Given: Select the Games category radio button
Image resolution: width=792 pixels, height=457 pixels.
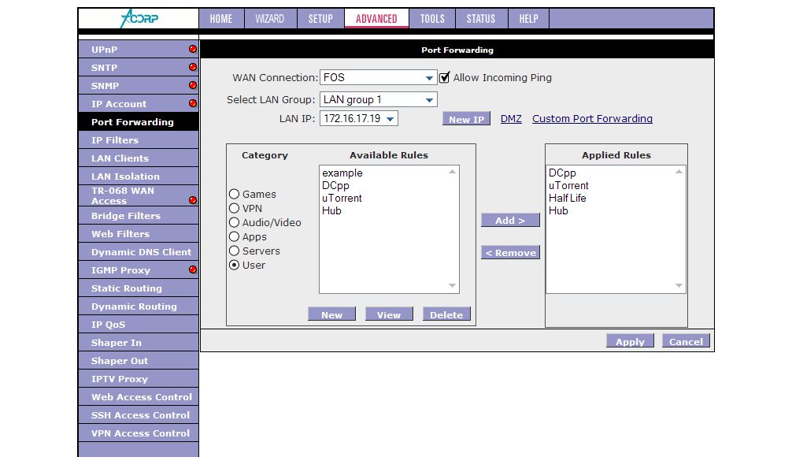Looking at the screenshot, I should (x=234, y=194).
